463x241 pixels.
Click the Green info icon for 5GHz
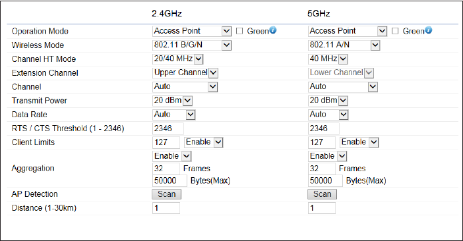tap(429, 30)
